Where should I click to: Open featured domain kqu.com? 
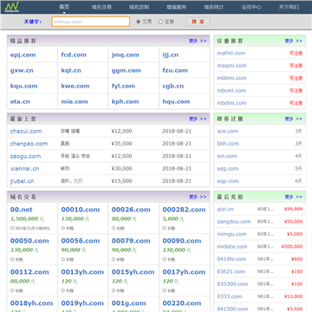pos(23,86)
